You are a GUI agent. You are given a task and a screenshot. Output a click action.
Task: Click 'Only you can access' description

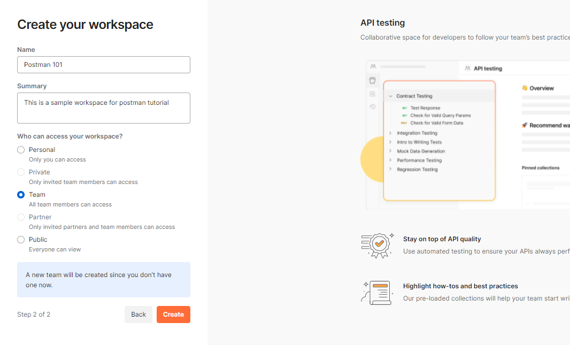pos(57,159)
